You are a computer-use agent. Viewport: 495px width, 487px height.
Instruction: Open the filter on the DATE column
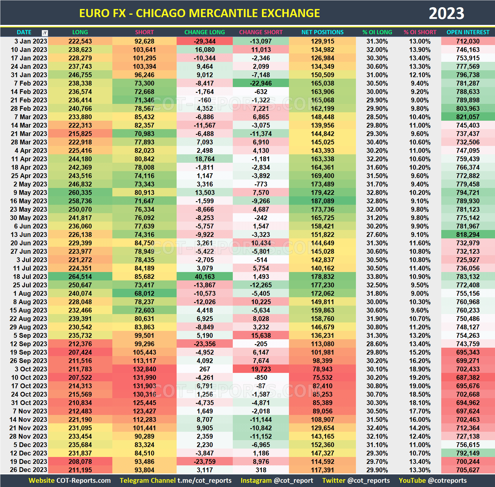[x=44, y=32]
